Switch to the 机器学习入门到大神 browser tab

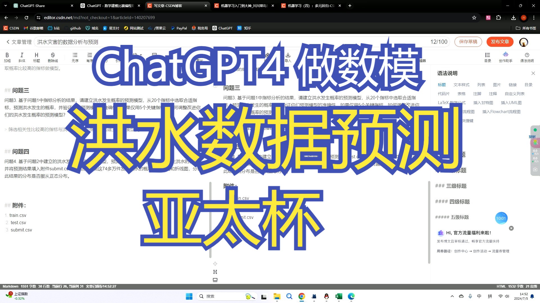244,6
